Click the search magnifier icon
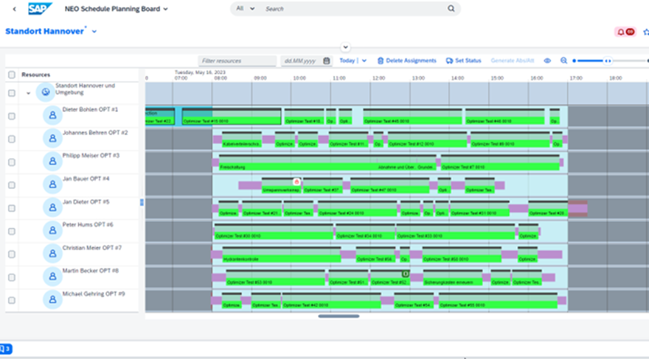The height and width of the screenshot is (359, 649). pos(451,9)
